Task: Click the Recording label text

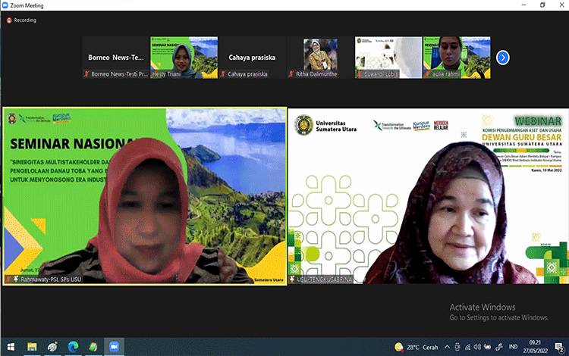Action: pos(25,20)
